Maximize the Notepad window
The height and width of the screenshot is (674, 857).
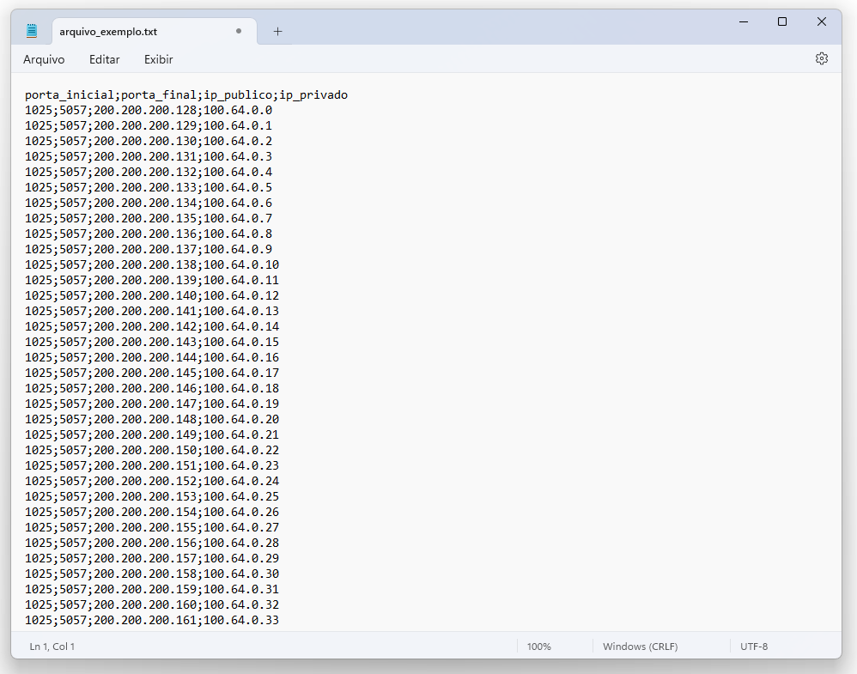pos(782,21)
